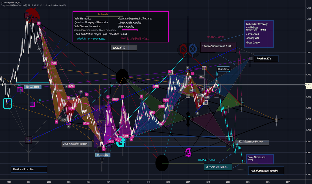Click 'If Bernie Sanders wins 2020...' box
The width and height of the screenshot is (312, 184).
point(218,47)
